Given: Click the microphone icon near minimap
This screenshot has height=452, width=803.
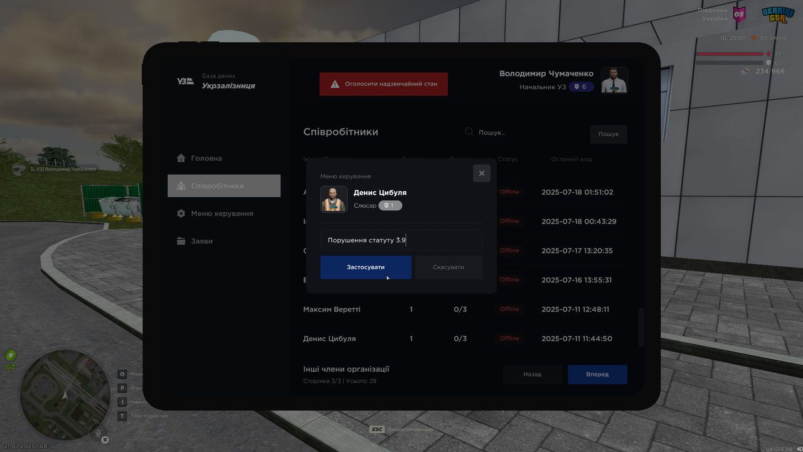Looking at the screenshot, I should coord(97,432).
